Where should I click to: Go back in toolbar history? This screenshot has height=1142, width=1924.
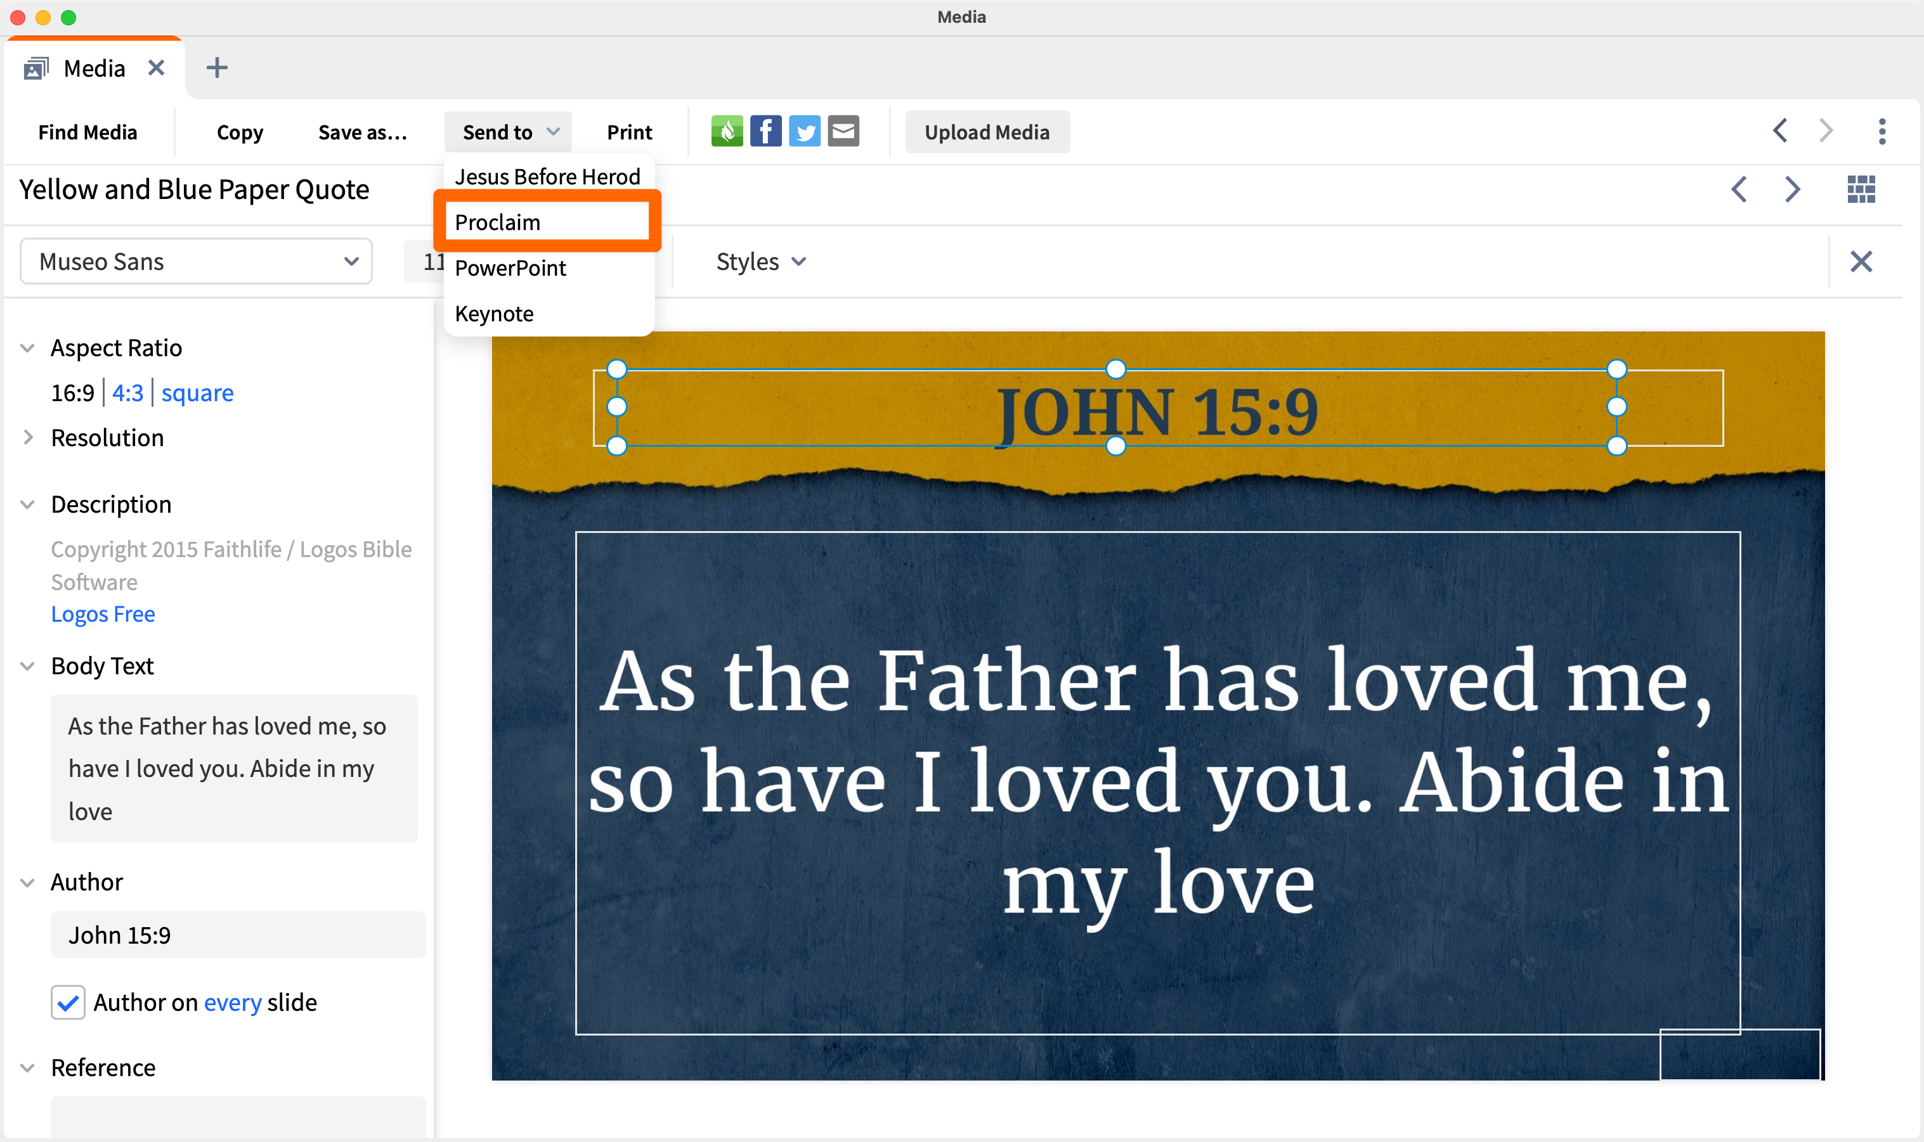(1779, 131)
